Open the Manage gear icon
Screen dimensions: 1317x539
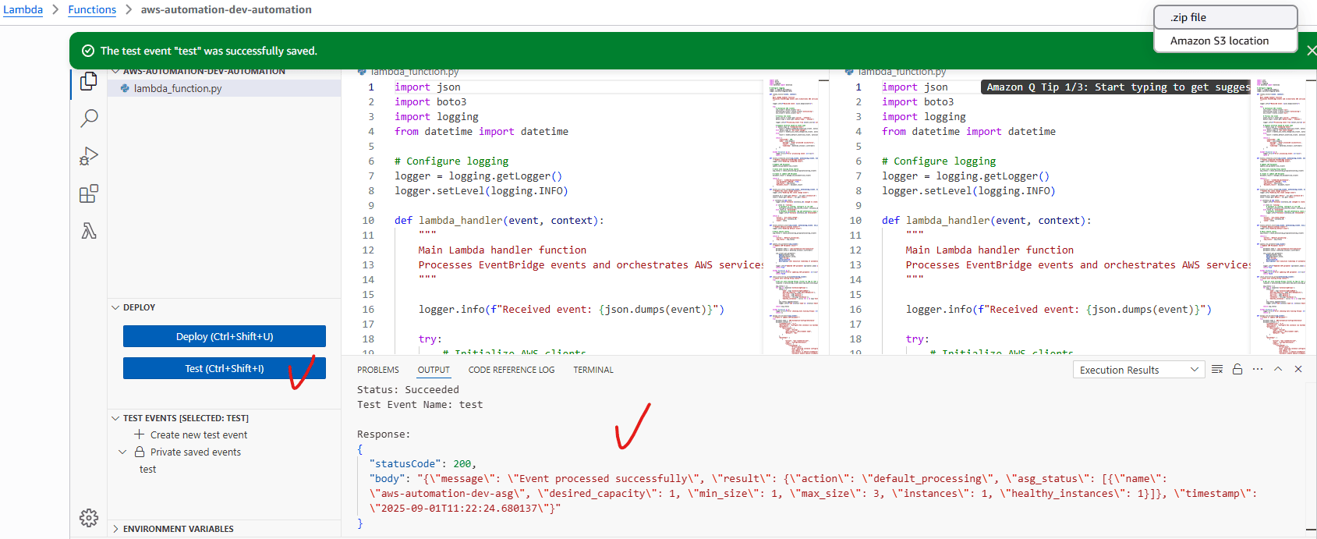(89, 518)
